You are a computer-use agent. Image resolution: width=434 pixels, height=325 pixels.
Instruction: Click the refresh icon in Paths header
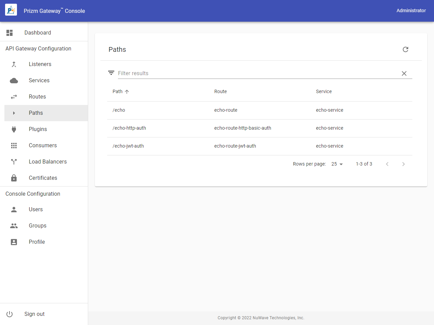click(405, 49)
